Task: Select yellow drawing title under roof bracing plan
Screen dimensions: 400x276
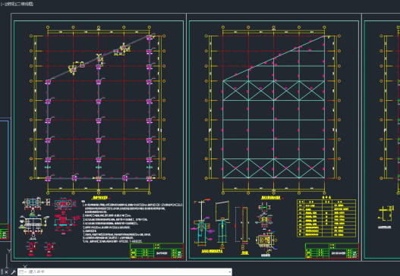Action: (271, 198)
